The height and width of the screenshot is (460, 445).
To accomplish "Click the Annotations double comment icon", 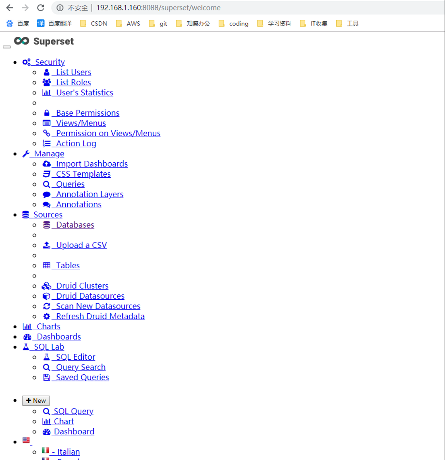I will pyautogui.click(x=46, y=204).
